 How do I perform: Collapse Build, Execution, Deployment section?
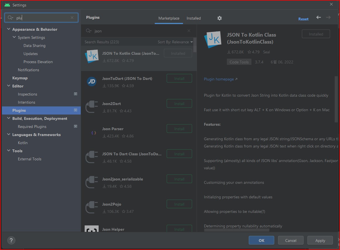point(9,118)
